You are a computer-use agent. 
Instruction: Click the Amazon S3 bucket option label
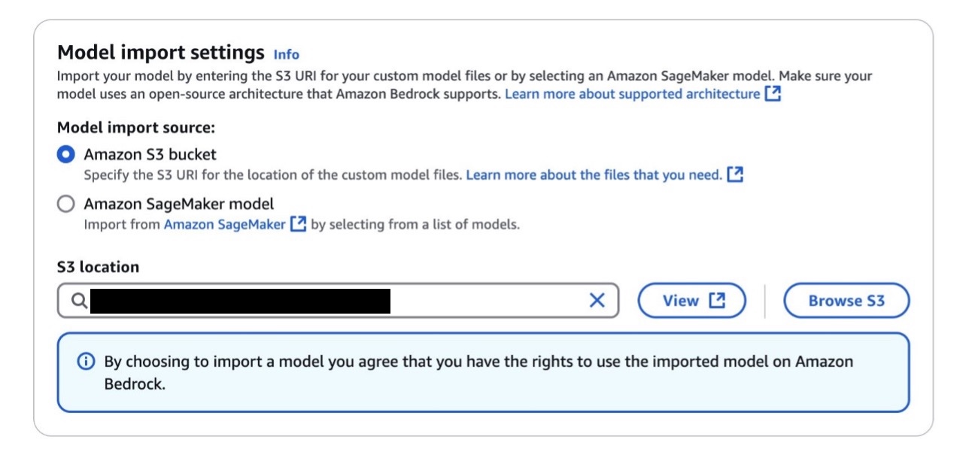[150, 155]
